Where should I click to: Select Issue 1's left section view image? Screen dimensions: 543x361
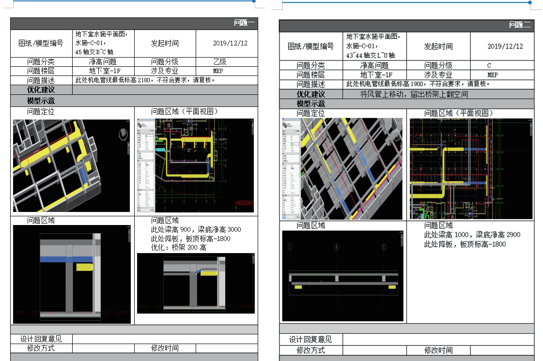[x=71, y=274]
